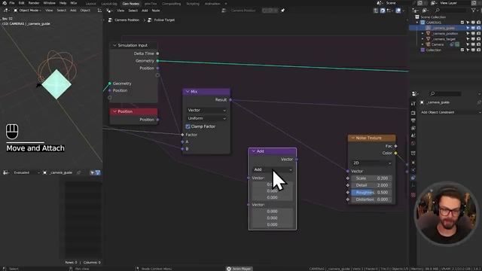Open the Render menu
482x271 pixels.
click(x=34, y=3)
